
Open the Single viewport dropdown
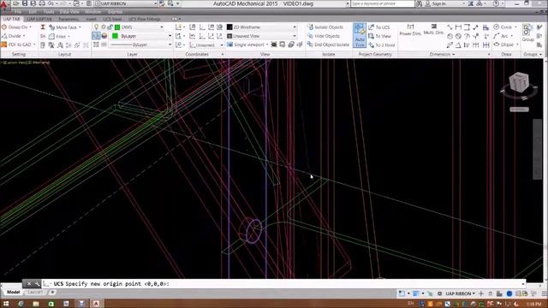point(266,44)
